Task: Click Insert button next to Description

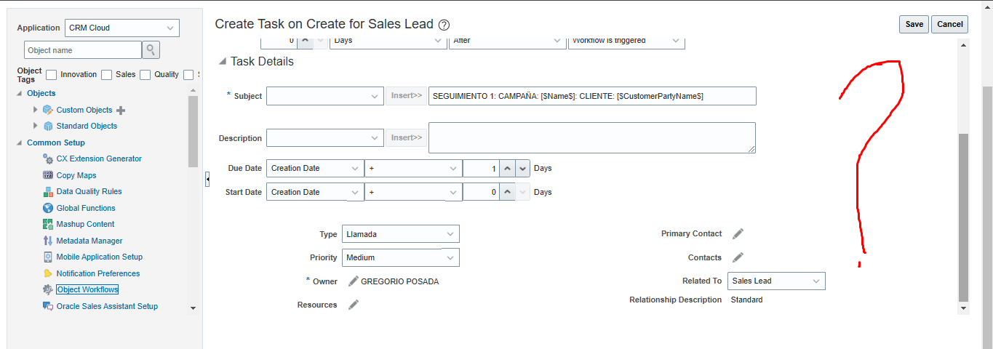Action: 406,137
